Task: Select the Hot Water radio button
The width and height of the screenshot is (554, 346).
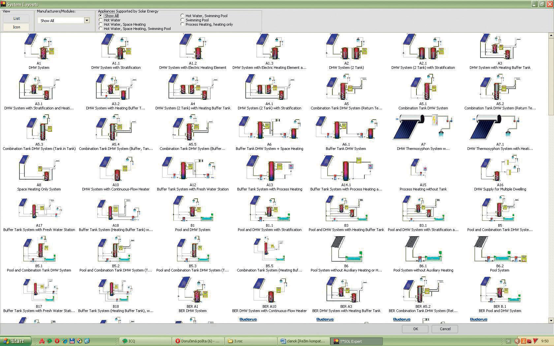Action: pos(101,20)
